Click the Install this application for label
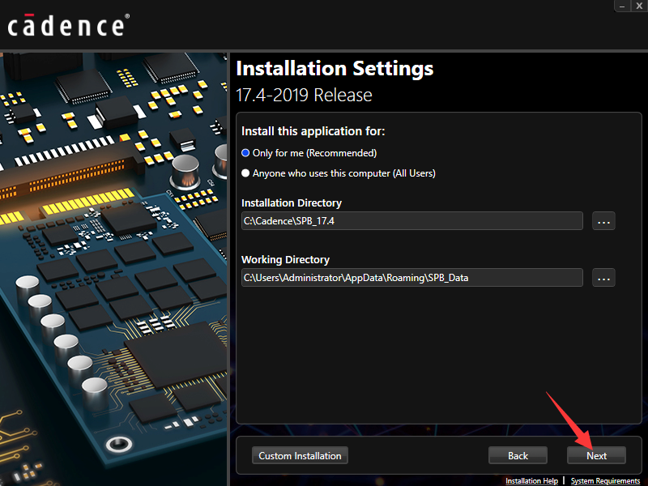 click(x=313, y=131)
